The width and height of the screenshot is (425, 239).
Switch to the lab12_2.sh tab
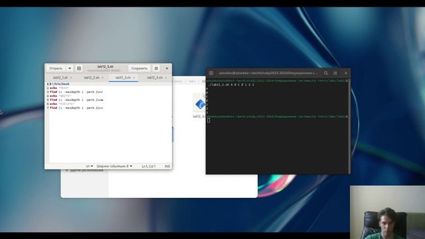[92, 78]
